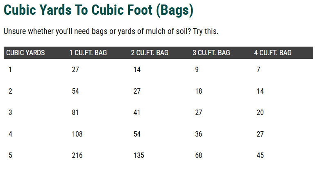
Task: Click the cell with value 108
Action: (x=77, y=134)
